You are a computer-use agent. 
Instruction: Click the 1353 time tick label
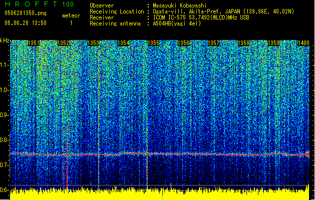pyautogui.click(x=94, y=43)
